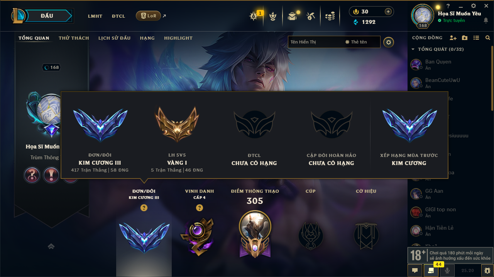The width and height of the screenshot is (494, 277).
Task: Switch to the HIGHLIGHT tab
Action: 178,38
